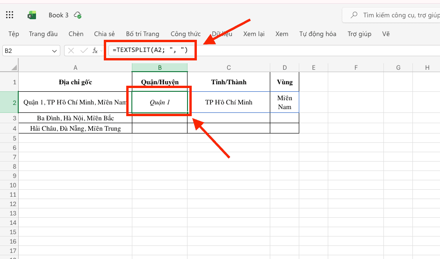Image resolution: width=440 pixels, height=259 pixels.
Task: Open the Xem lại tab
Action: point(254,34)
